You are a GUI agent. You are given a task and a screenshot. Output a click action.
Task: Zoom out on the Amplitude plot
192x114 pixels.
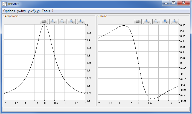63,21
